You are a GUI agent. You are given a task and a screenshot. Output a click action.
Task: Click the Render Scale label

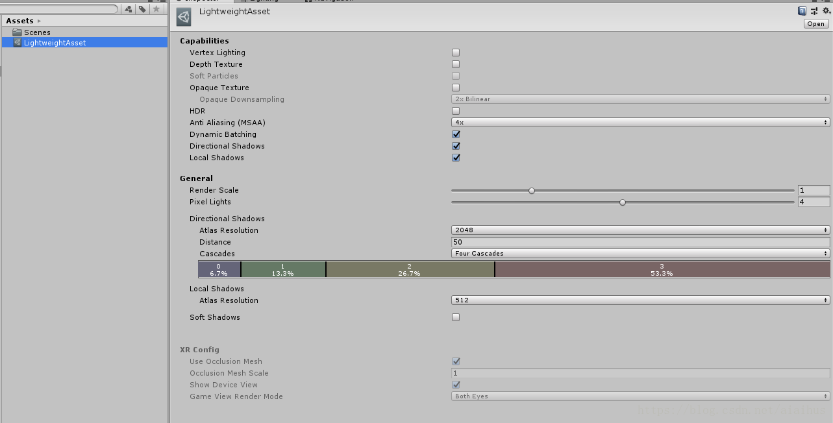pyautogui.click(x=214, y=190)
